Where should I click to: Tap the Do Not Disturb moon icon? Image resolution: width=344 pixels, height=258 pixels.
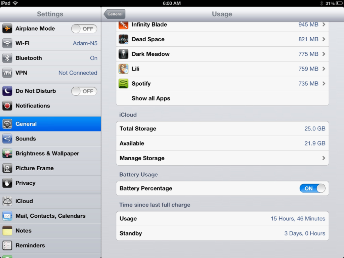pos(7,91)
